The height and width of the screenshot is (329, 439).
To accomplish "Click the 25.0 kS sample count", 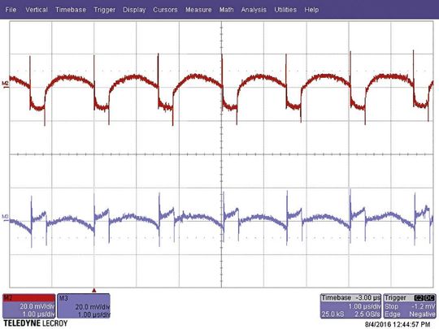I will (333, 314).
